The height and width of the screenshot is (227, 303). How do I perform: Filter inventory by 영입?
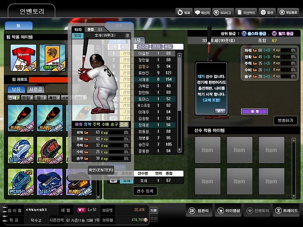click(x=27, y=98)
